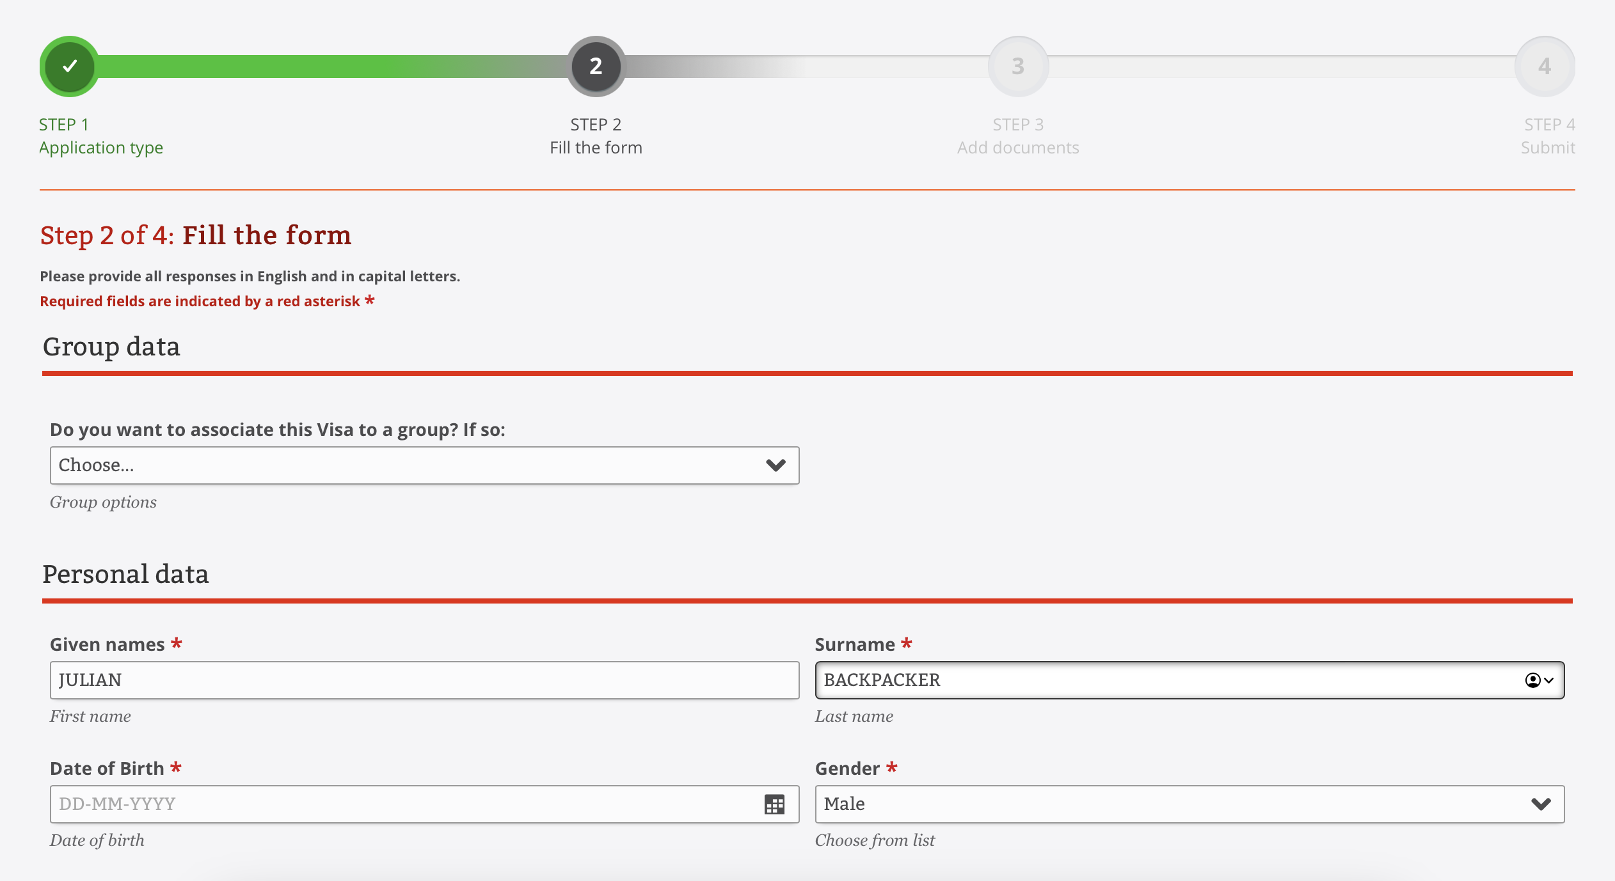Click the green checkmark Step 1 circle

coord(70,66)
